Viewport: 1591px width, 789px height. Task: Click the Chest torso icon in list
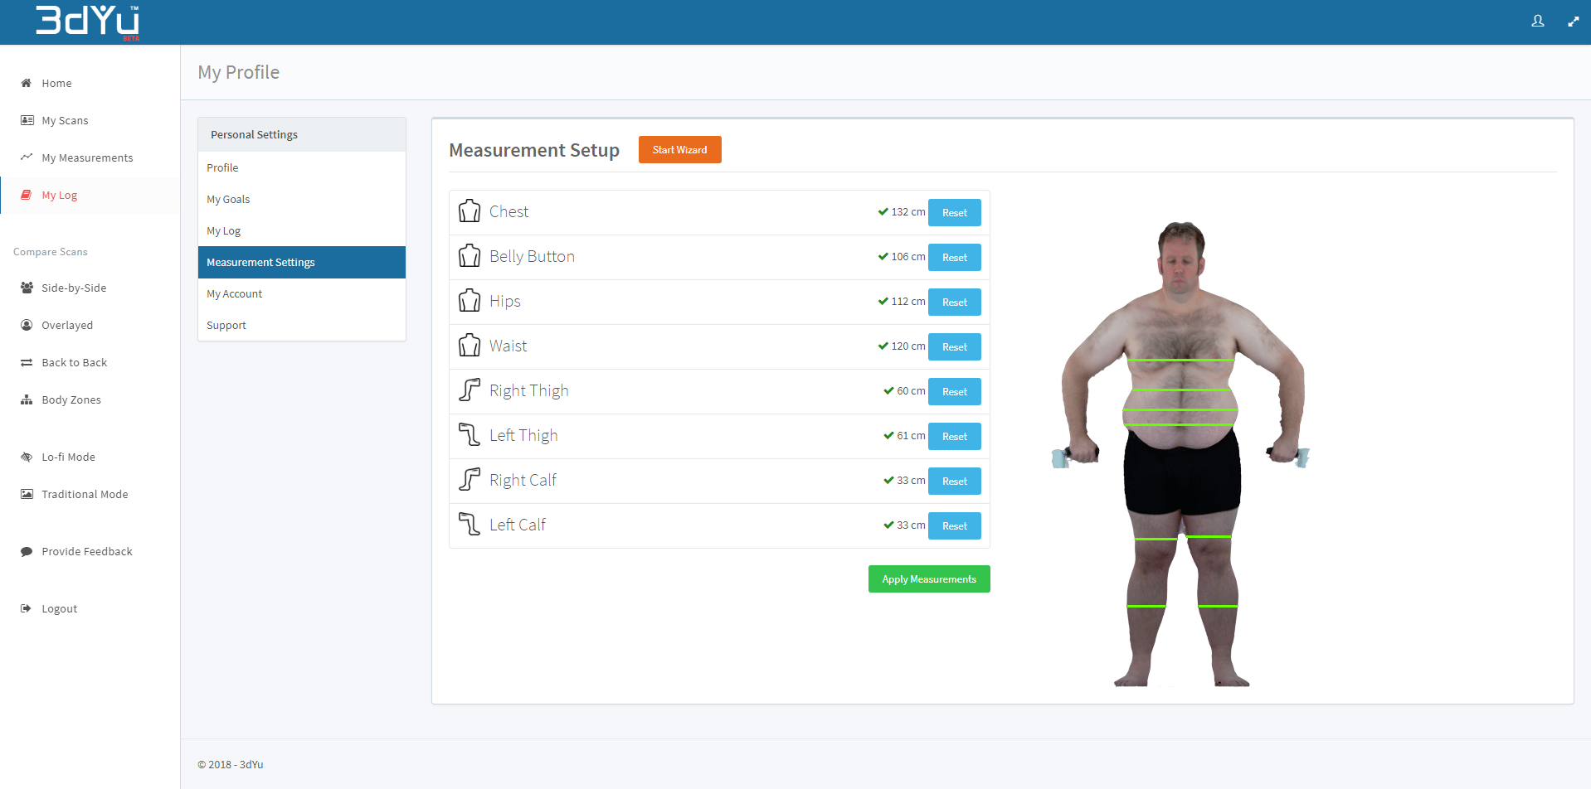click(470, 211)
